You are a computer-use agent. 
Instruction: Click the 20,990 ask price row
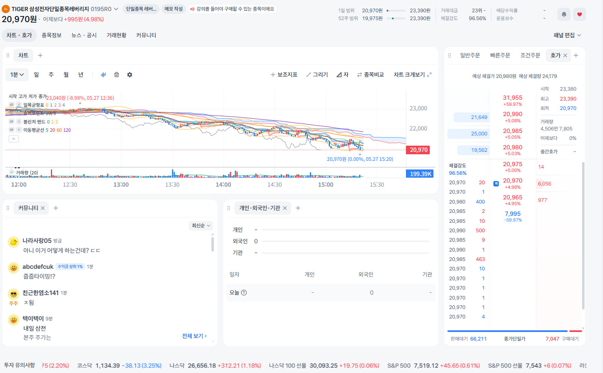tap(513, 117)
